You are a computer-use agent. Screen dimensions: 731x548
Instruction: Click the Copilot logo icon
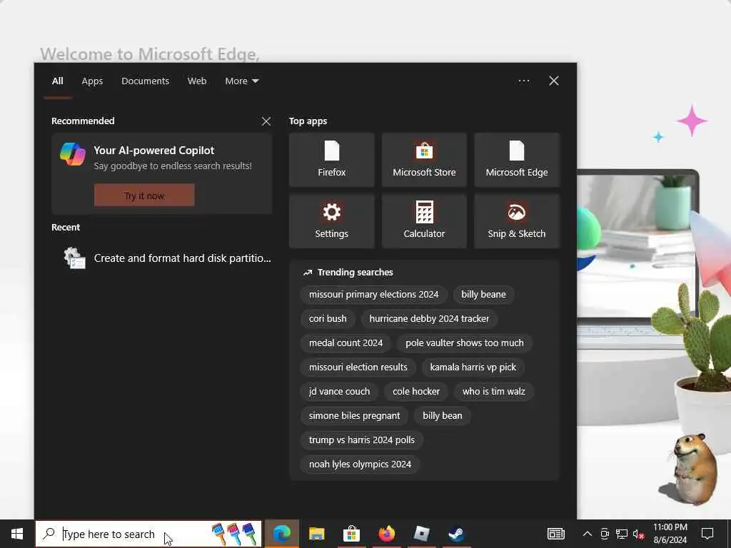73,154
